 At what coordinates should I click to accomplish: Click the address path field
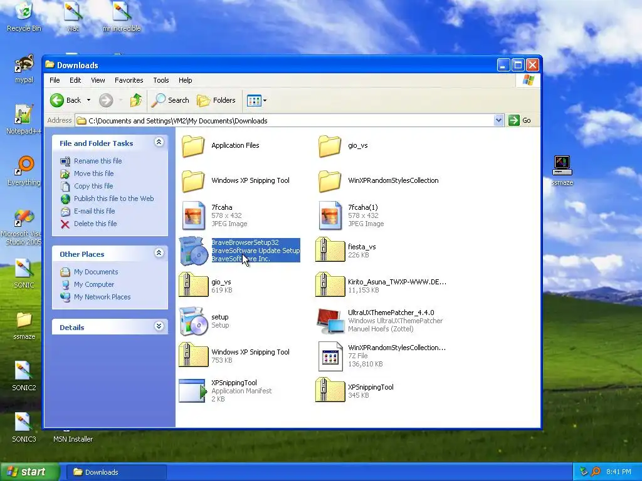[x=285, y=121]
